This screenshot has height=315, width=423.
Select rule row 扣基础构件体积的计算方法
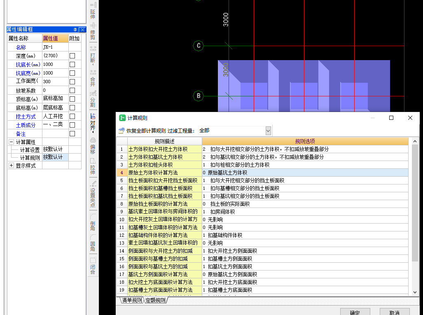tap(165, 235)
